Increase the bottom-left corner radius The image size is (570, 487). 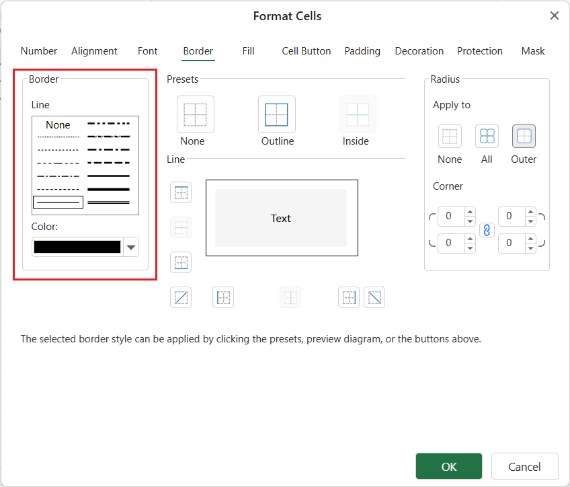(x=471, y=239)
